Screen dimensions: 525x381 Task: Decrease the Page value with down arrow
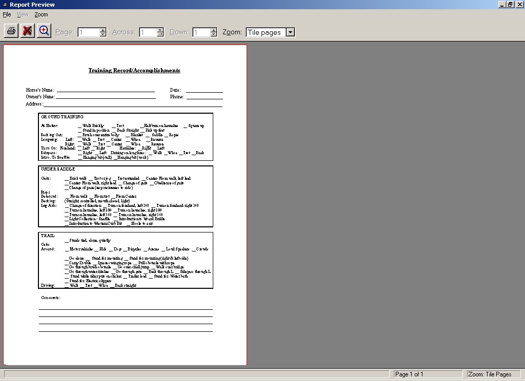[103, 35]
